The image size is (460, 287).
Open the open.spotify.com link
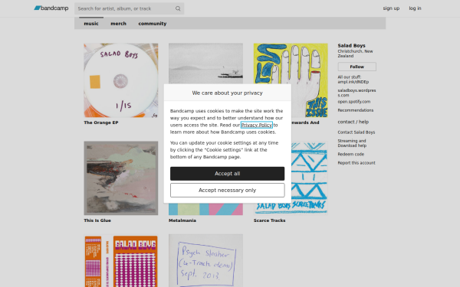click(x=353, y=101)
